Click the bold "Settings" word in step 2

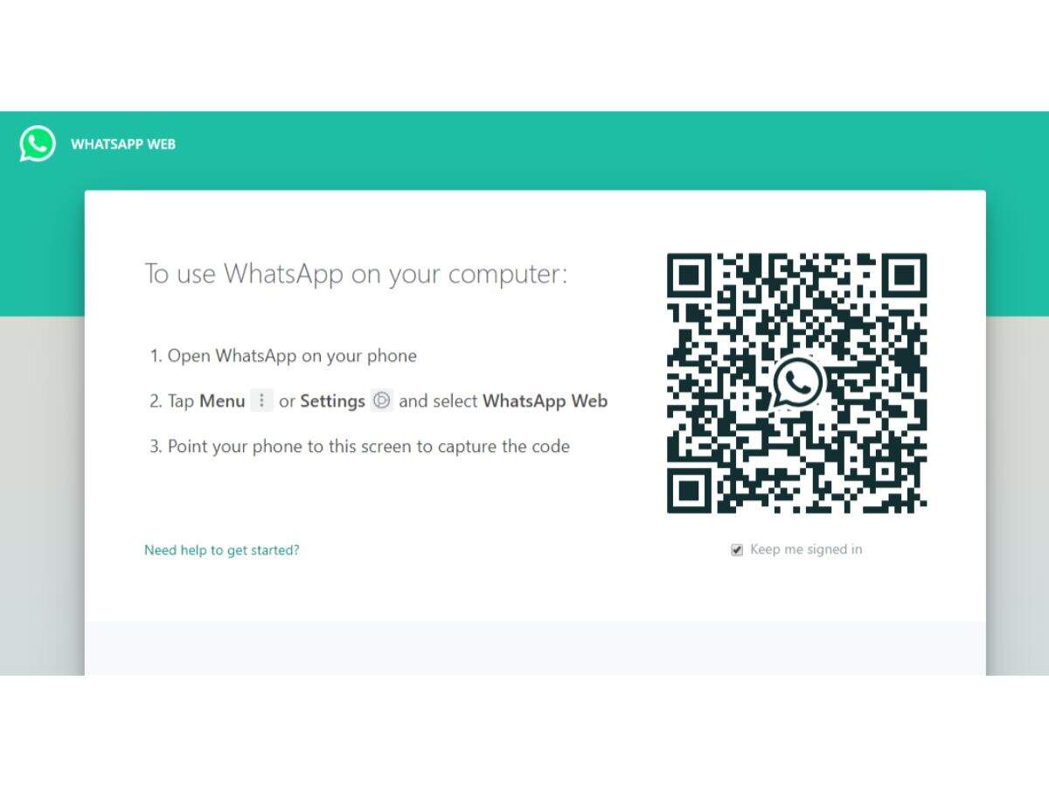click(332, 401)
